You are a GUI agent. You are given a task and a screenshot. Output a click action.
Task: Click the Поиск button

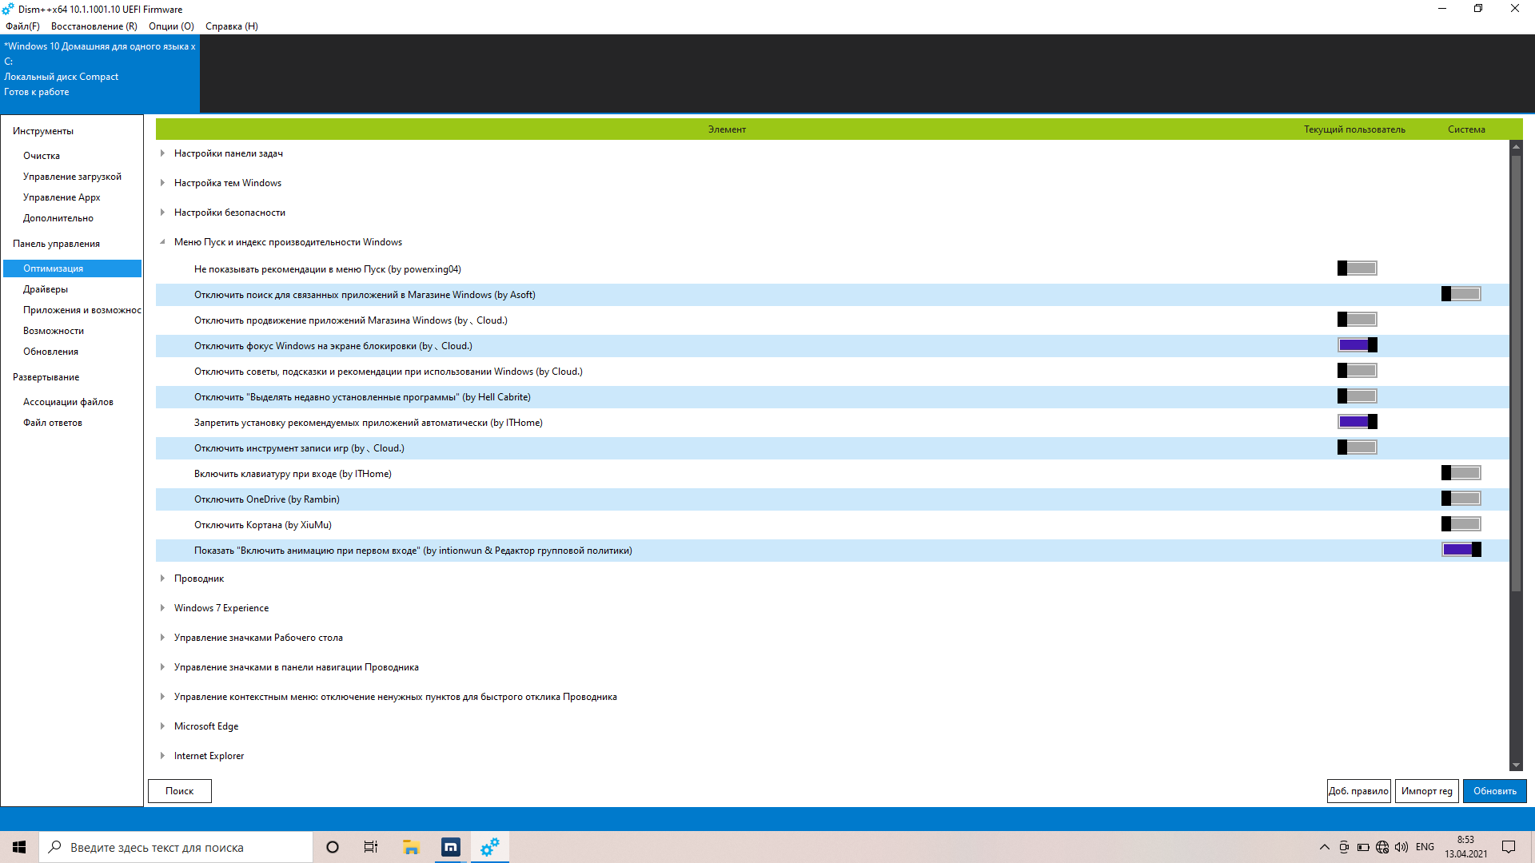(180, 791)
